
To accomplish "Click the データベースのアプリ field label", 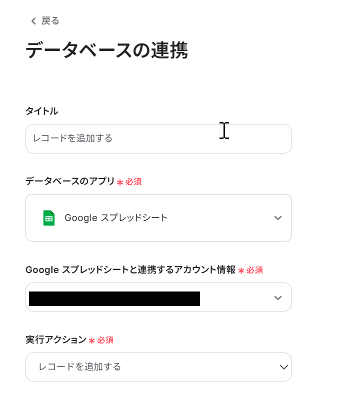I will click(x=70, y=181).
